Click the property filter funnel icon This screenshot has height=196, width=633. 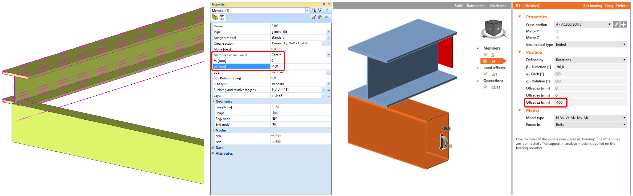point(314,10)
